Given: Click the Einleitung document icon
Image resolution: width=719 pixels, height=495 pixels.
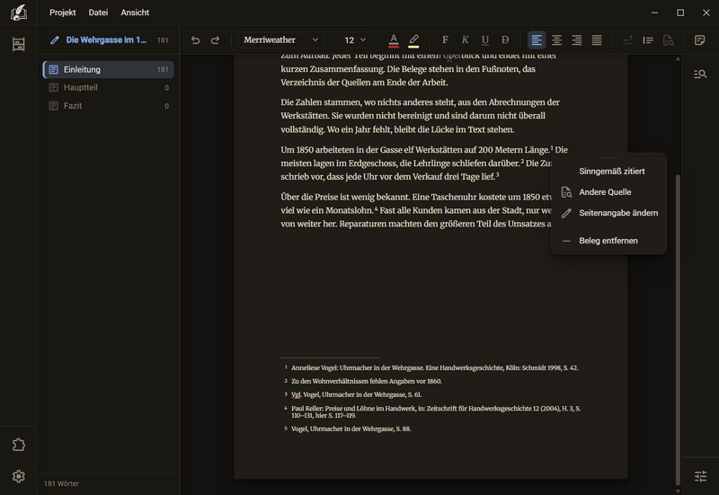Looking at the screenshot, I should 54,70.
